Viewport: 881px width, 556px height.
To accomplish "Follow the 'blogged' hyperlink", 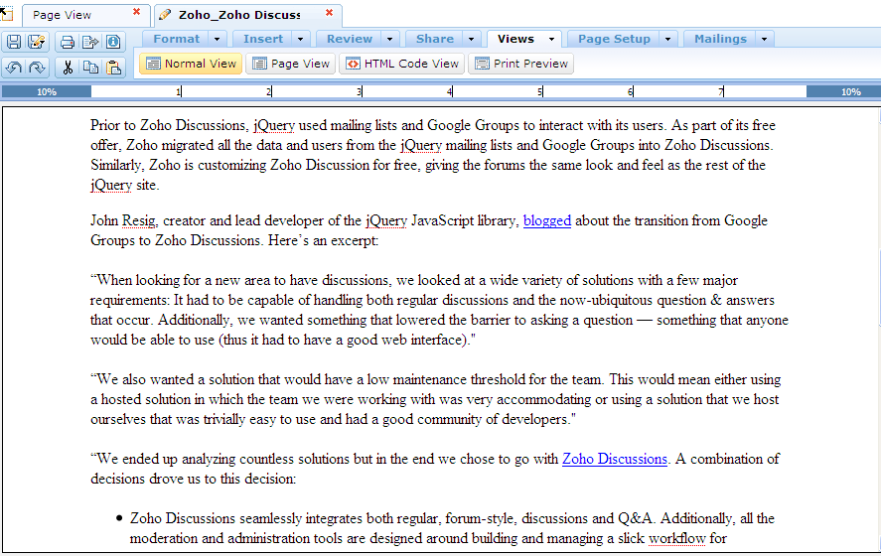I will coord(546,220).
